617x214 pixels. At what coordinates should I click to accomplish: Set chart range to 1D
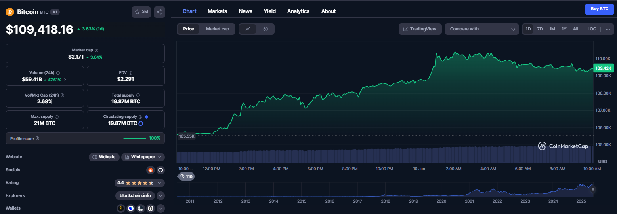click(528, 29)
